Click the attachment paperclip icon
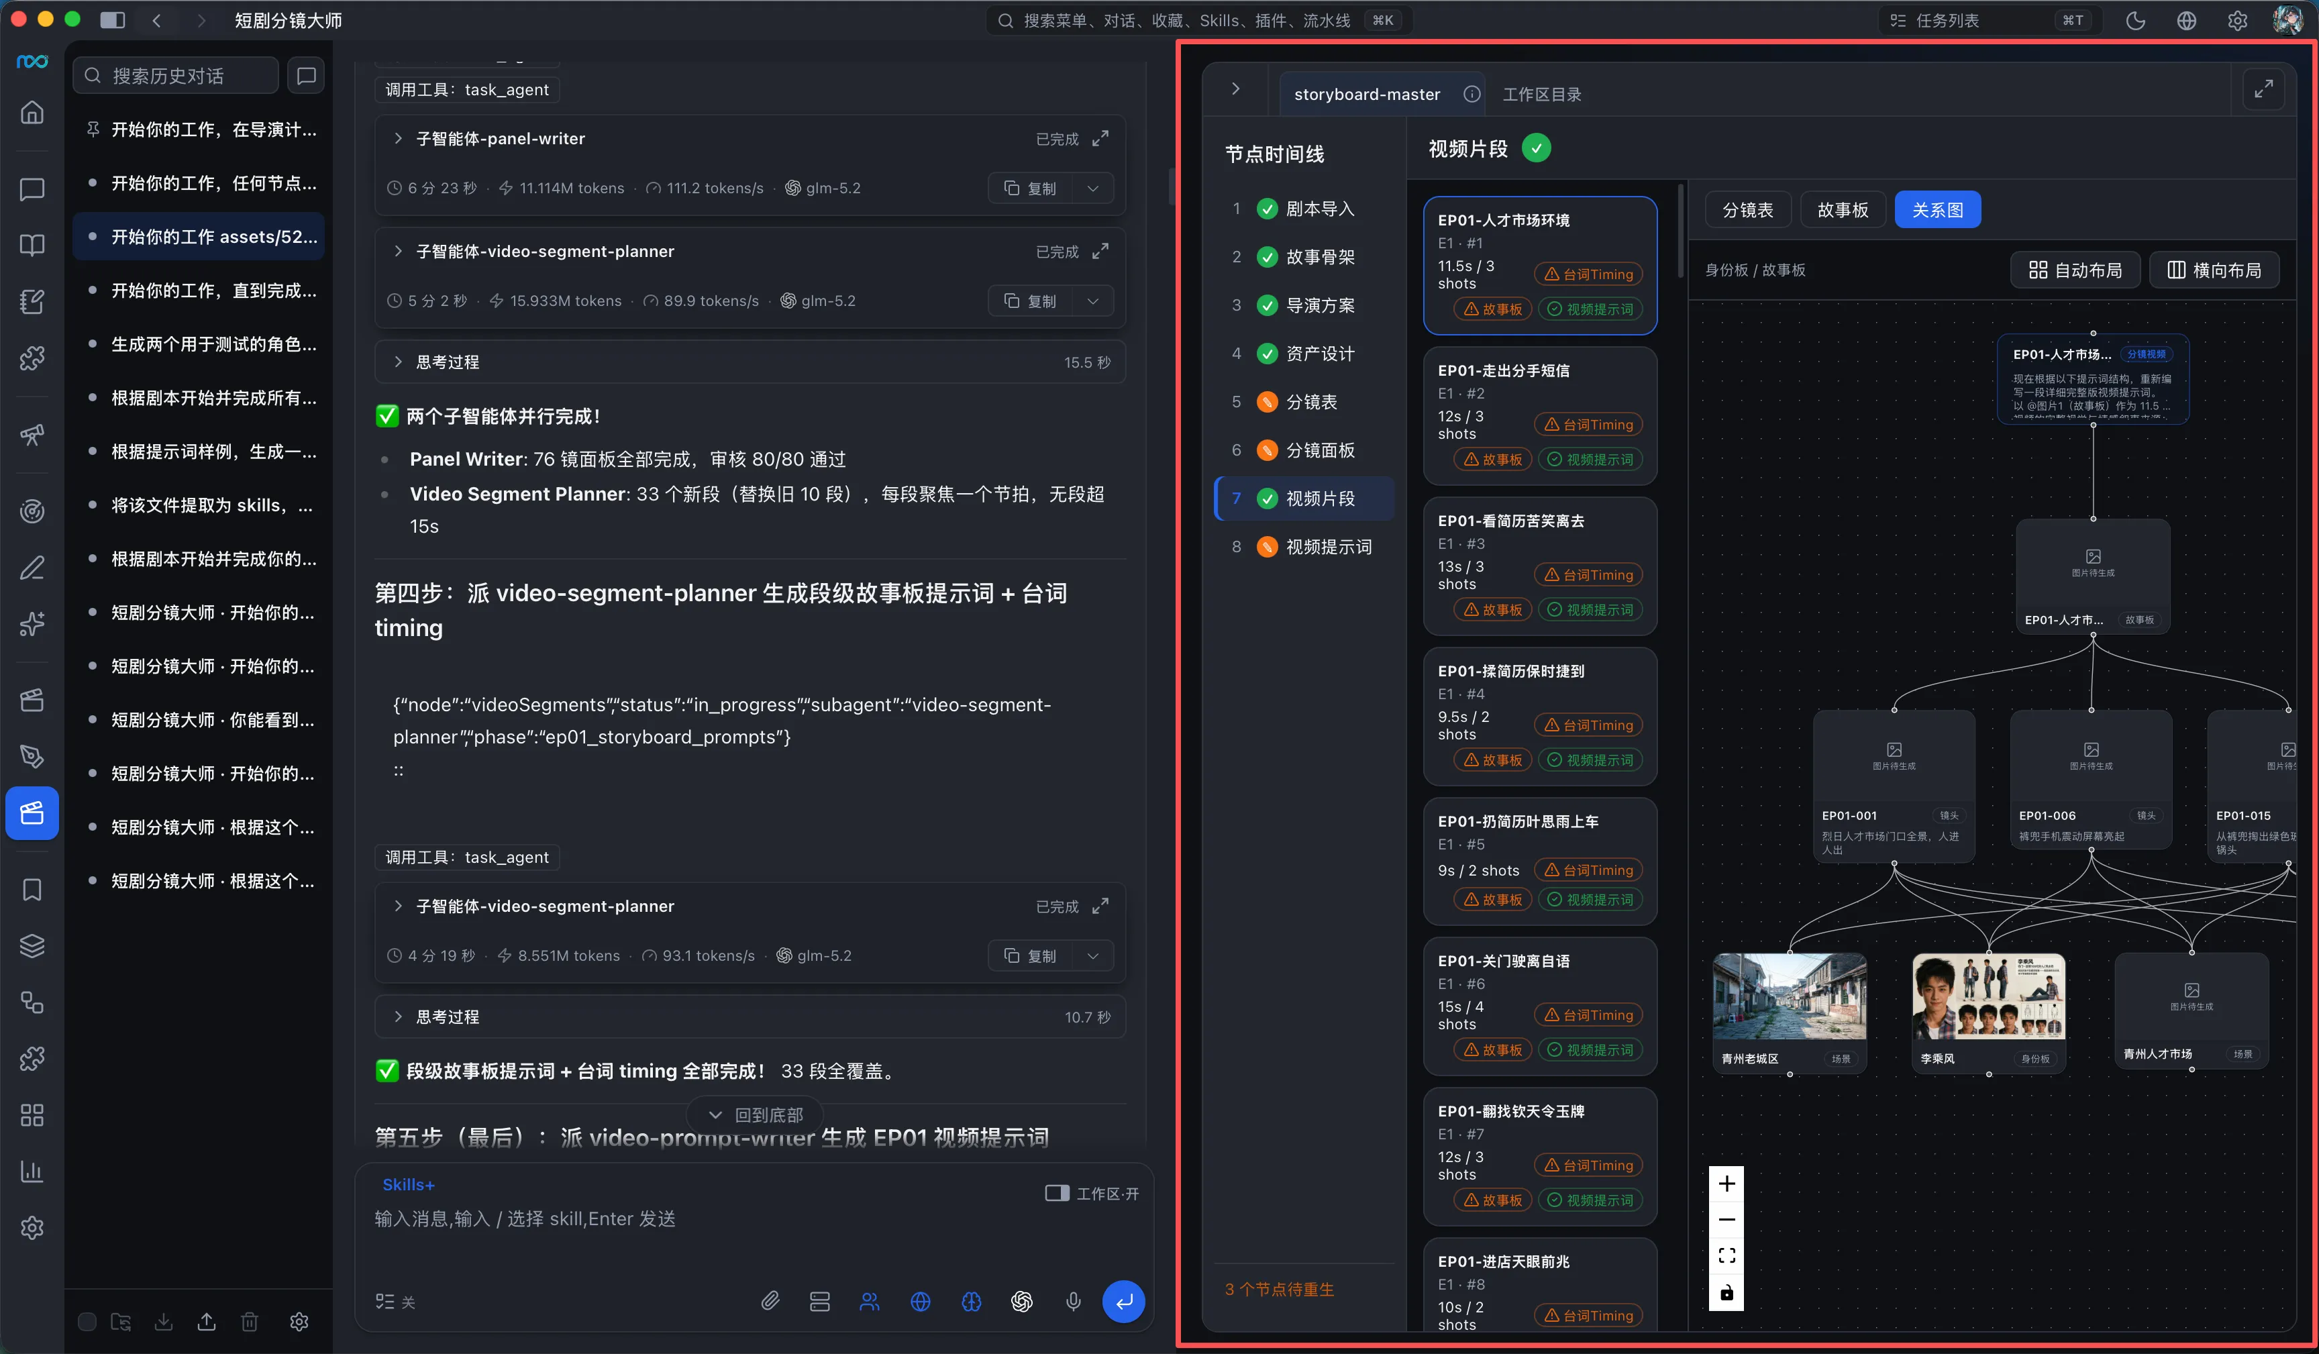 click(x=770, y=1300)
